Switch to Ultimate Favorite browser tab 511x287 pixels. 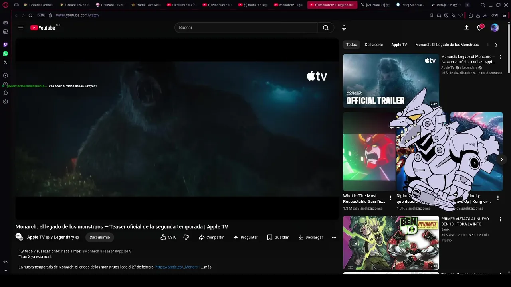111,5
